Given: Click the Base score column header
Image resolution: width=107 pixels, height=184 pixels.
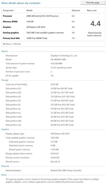Looking at the screenshot, I should pyautogui.click(x=92, y=10).
